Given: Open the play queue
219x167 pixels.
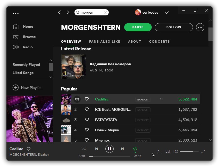Looking at the screenshot, I should click(160, 152).
